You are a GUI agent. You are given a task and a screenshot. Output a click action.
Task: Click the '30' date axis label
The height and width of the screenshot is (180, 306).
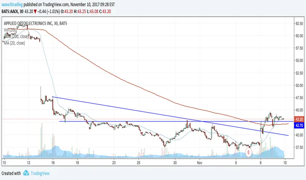click(x=175, y=163)
